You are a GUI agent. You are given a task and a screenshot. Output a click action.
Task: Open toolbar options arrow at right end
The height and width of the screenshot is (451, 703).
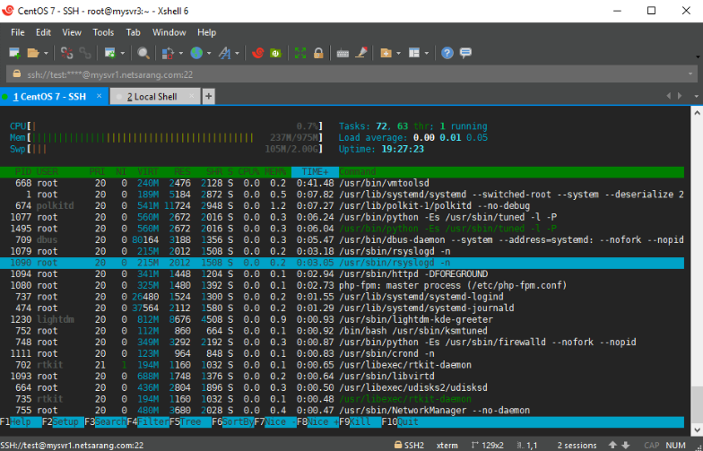[x=698, y=57]
